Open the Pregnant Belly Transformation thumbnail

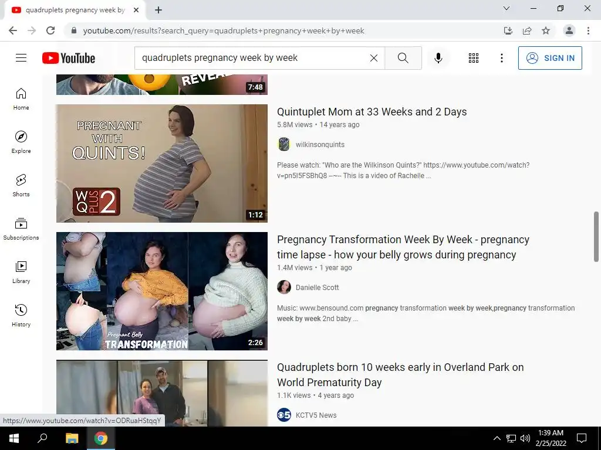(162, 291)
